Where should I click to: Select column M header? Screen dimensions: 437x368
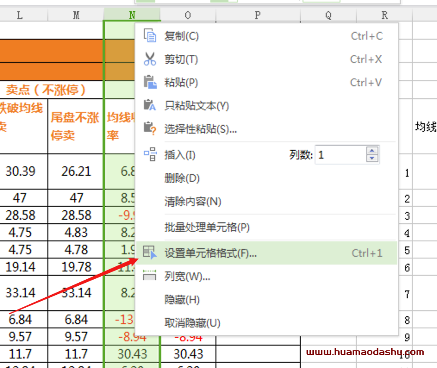[x=76, y=15]
